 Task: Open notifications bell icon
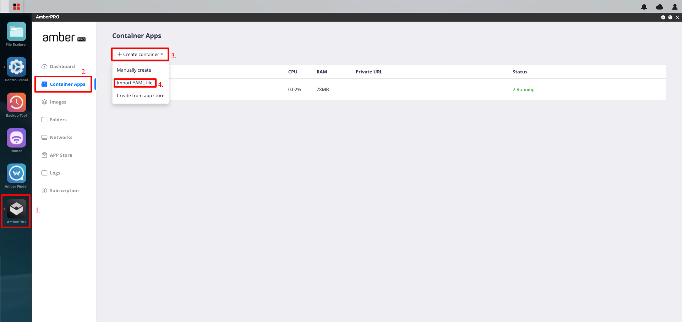(x=644, y=7)
